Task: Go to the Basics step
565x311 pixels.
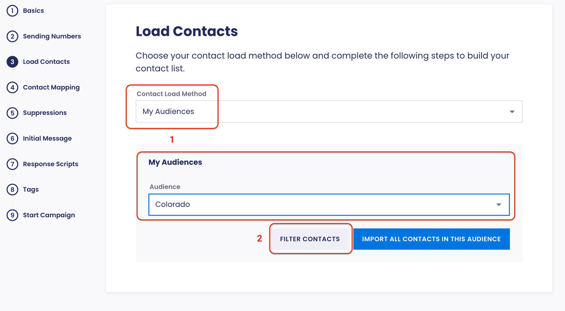Action: tap(33, 11)
